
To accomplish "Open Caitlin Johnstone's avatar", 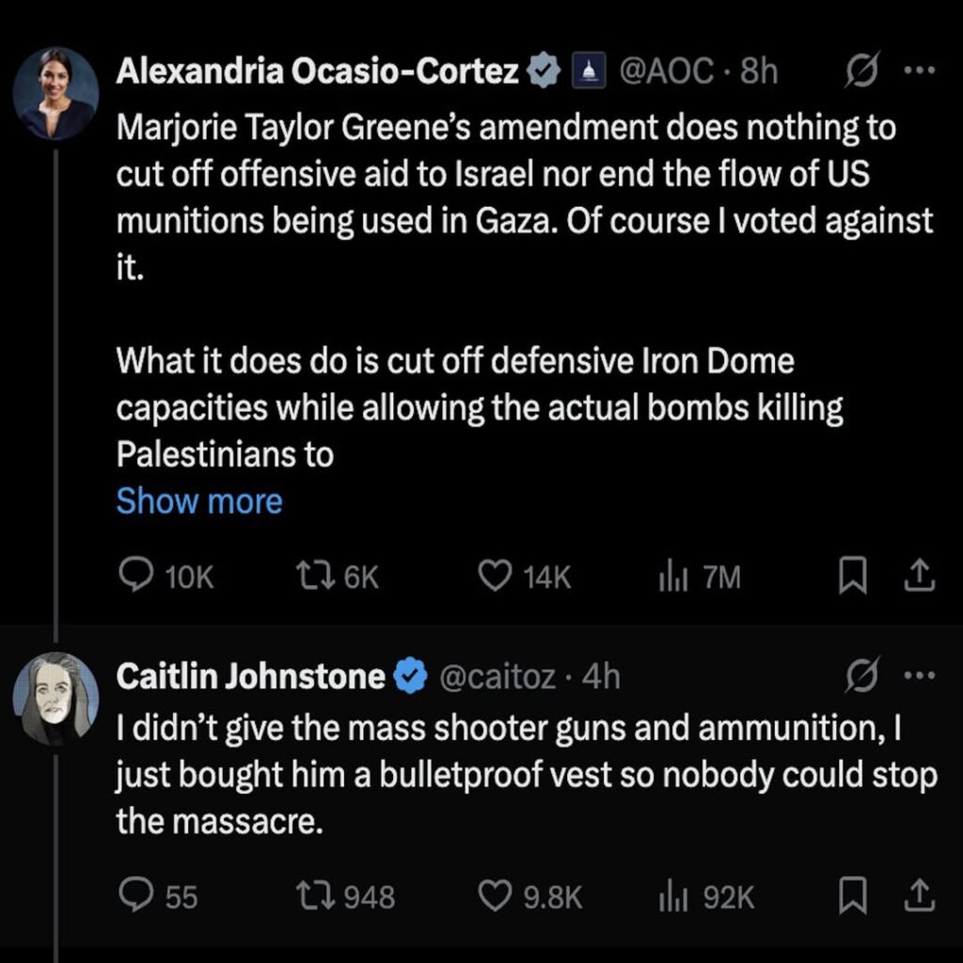I will tap(56, 697).
